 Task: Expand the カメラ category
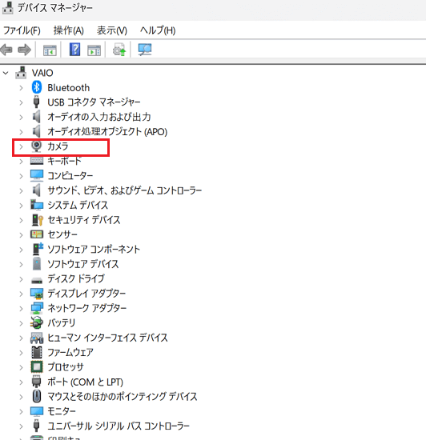[x=21, y=146]
